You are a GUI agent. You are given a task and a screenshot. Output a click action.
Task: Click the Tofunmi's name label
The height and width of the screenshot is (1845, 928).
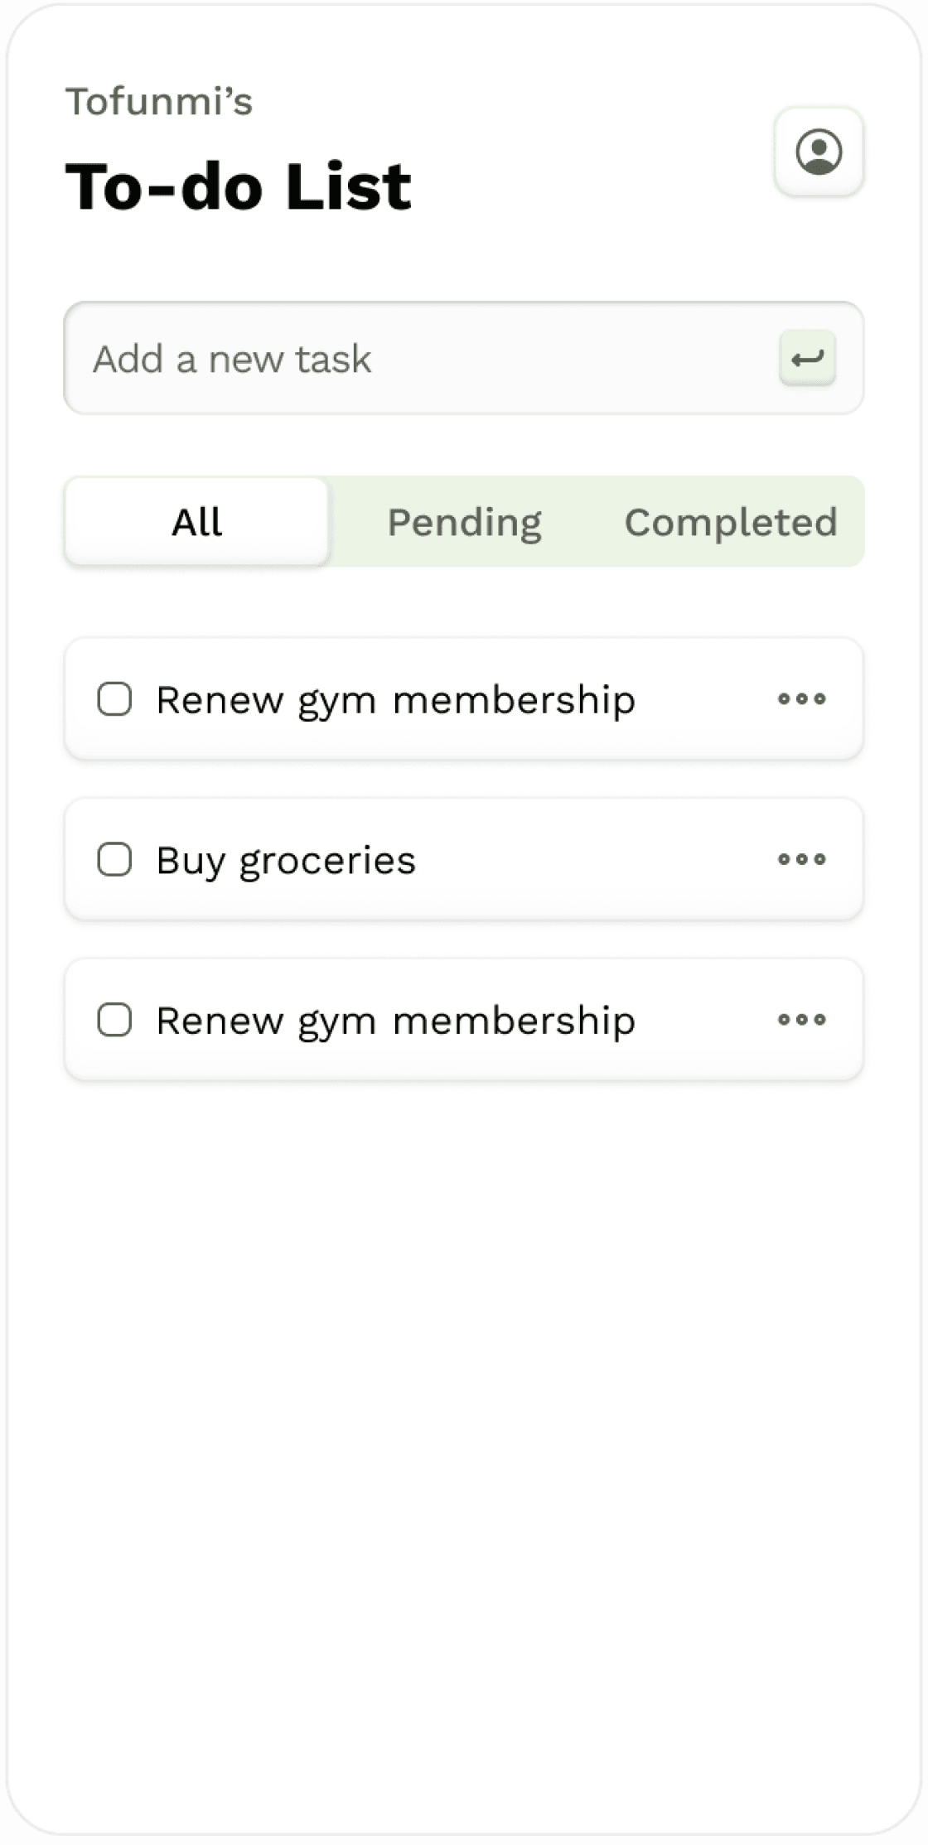[x=159, y=102]
